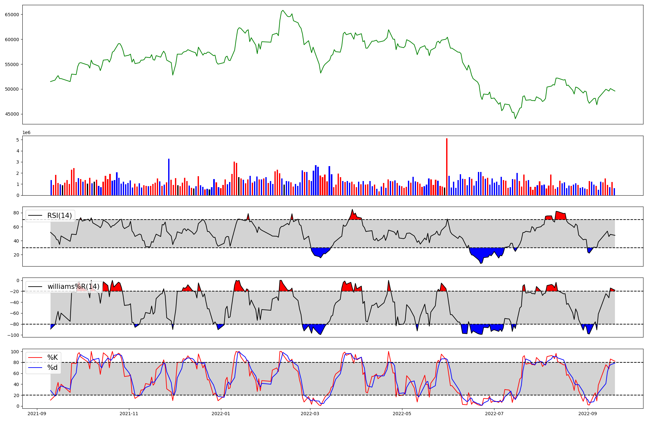Image resolution: width=648 pixels, height=421 pixels.
Task: Click the 2022-07 date tick label
Action: (494, 414)
